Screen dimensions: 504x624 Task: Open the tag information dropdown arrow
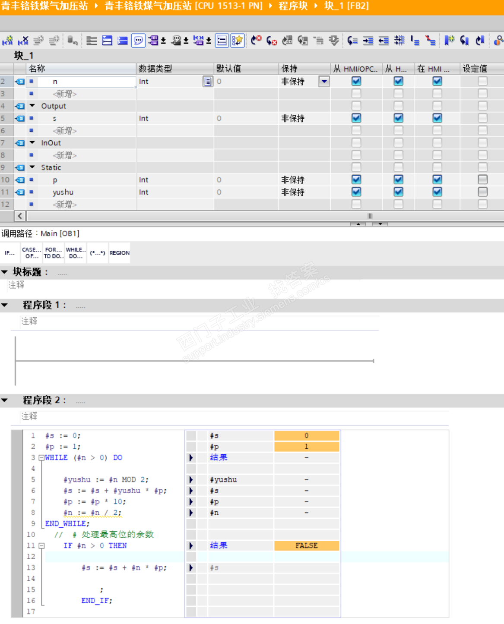click(x=186, y=41)
